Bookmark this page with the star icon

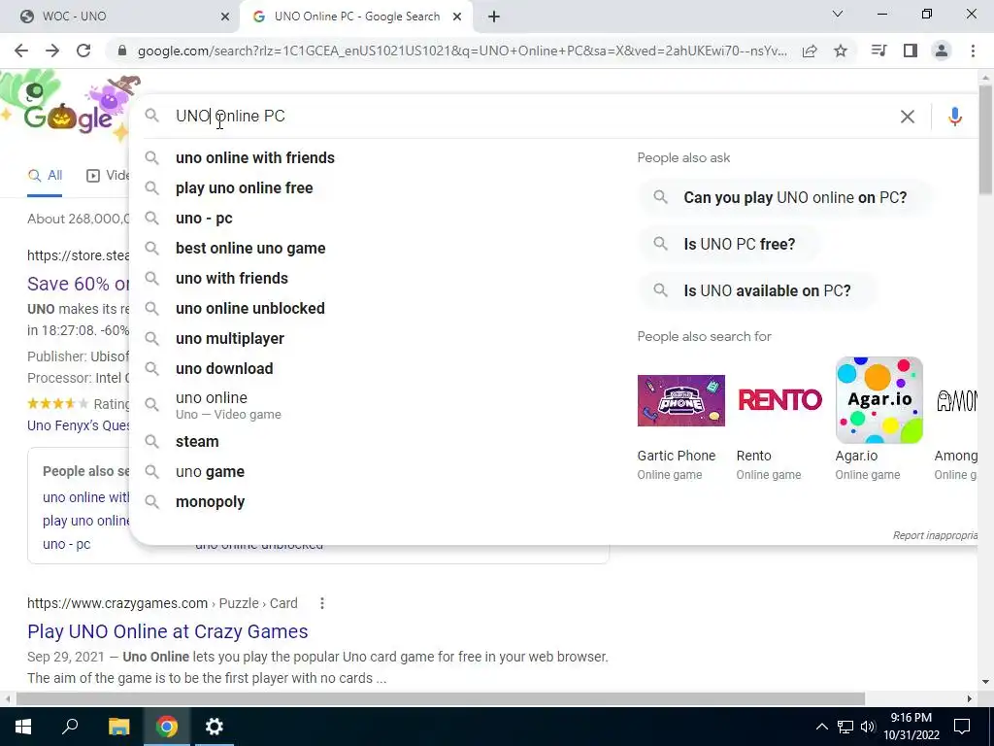(841, 51)
